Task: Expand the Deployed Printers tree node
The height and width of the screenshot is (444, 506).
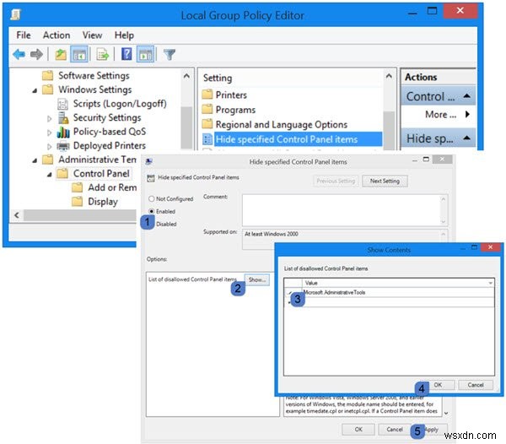Action: 50,147
